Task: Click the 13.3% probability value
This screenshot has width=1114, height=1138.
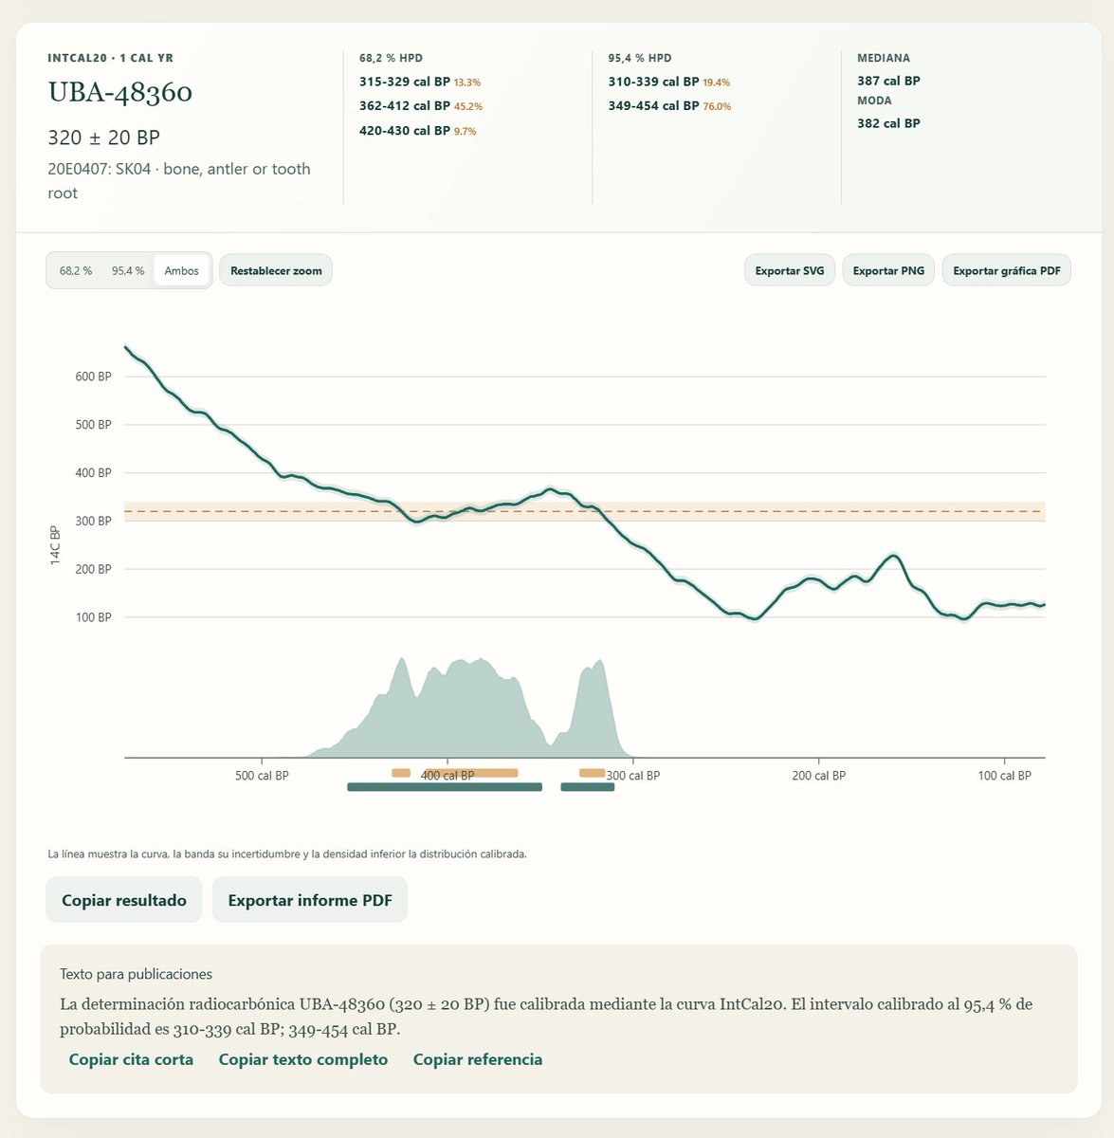Action: [x=467, y=83]
